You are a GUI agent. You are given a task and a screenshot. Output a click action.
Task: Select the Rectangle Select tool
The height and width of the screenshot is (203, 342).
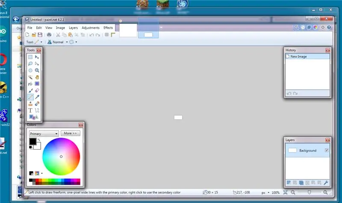pyautogui.click(x=30, y=57)
